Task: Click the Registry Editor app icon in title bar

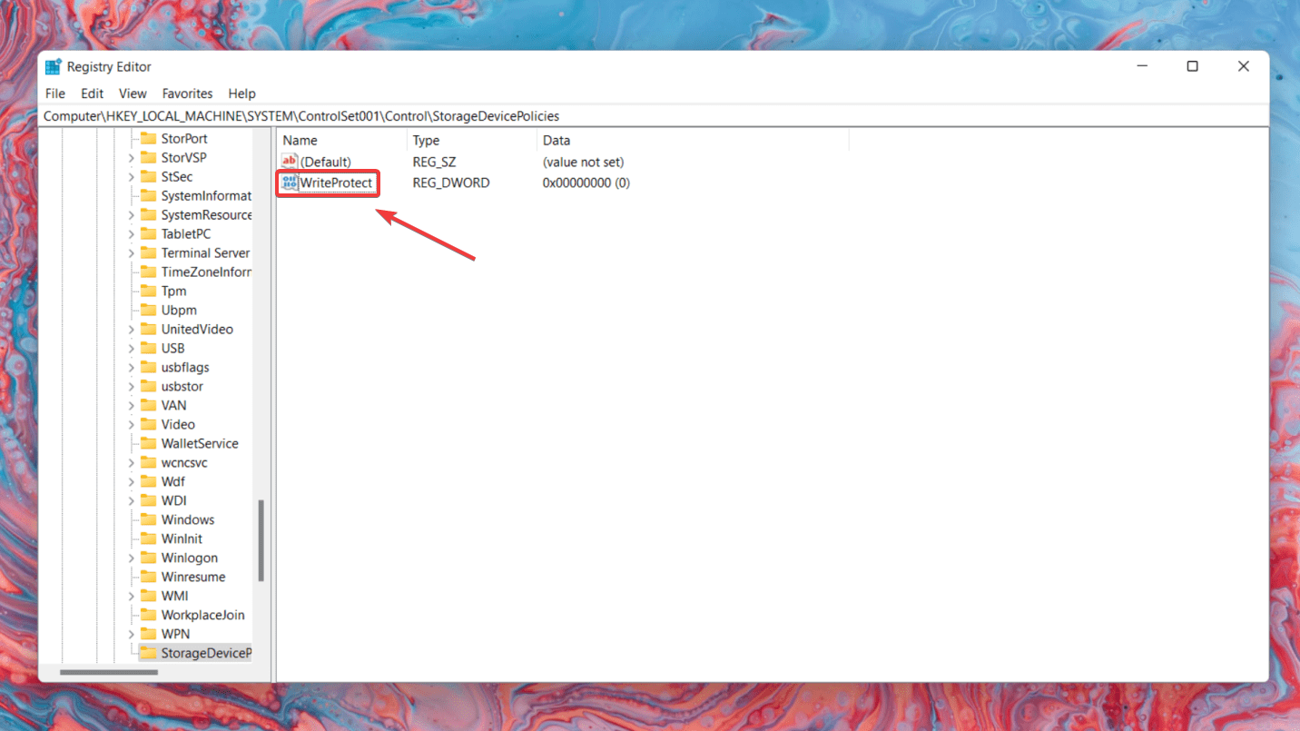Action: (54, 66)
